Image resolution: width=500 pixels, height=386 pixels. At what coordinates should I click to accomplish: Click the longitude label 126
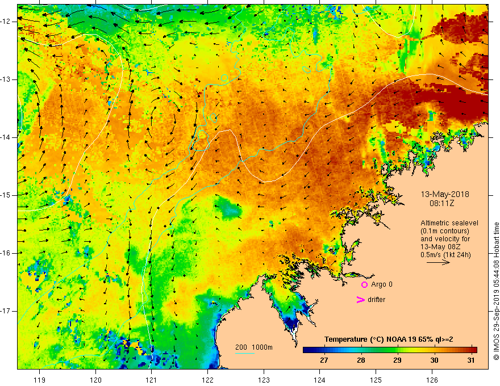432,380
